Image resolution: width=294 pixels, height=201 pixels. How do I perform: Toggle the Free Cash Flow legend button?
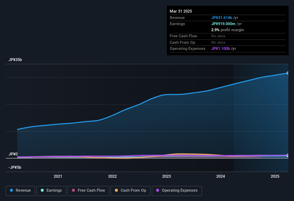tap(88, 191)
